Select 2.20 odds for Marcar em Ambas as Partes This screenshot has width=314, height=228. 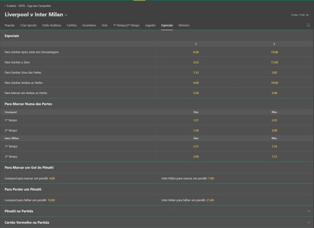click(x=196, y=93)
